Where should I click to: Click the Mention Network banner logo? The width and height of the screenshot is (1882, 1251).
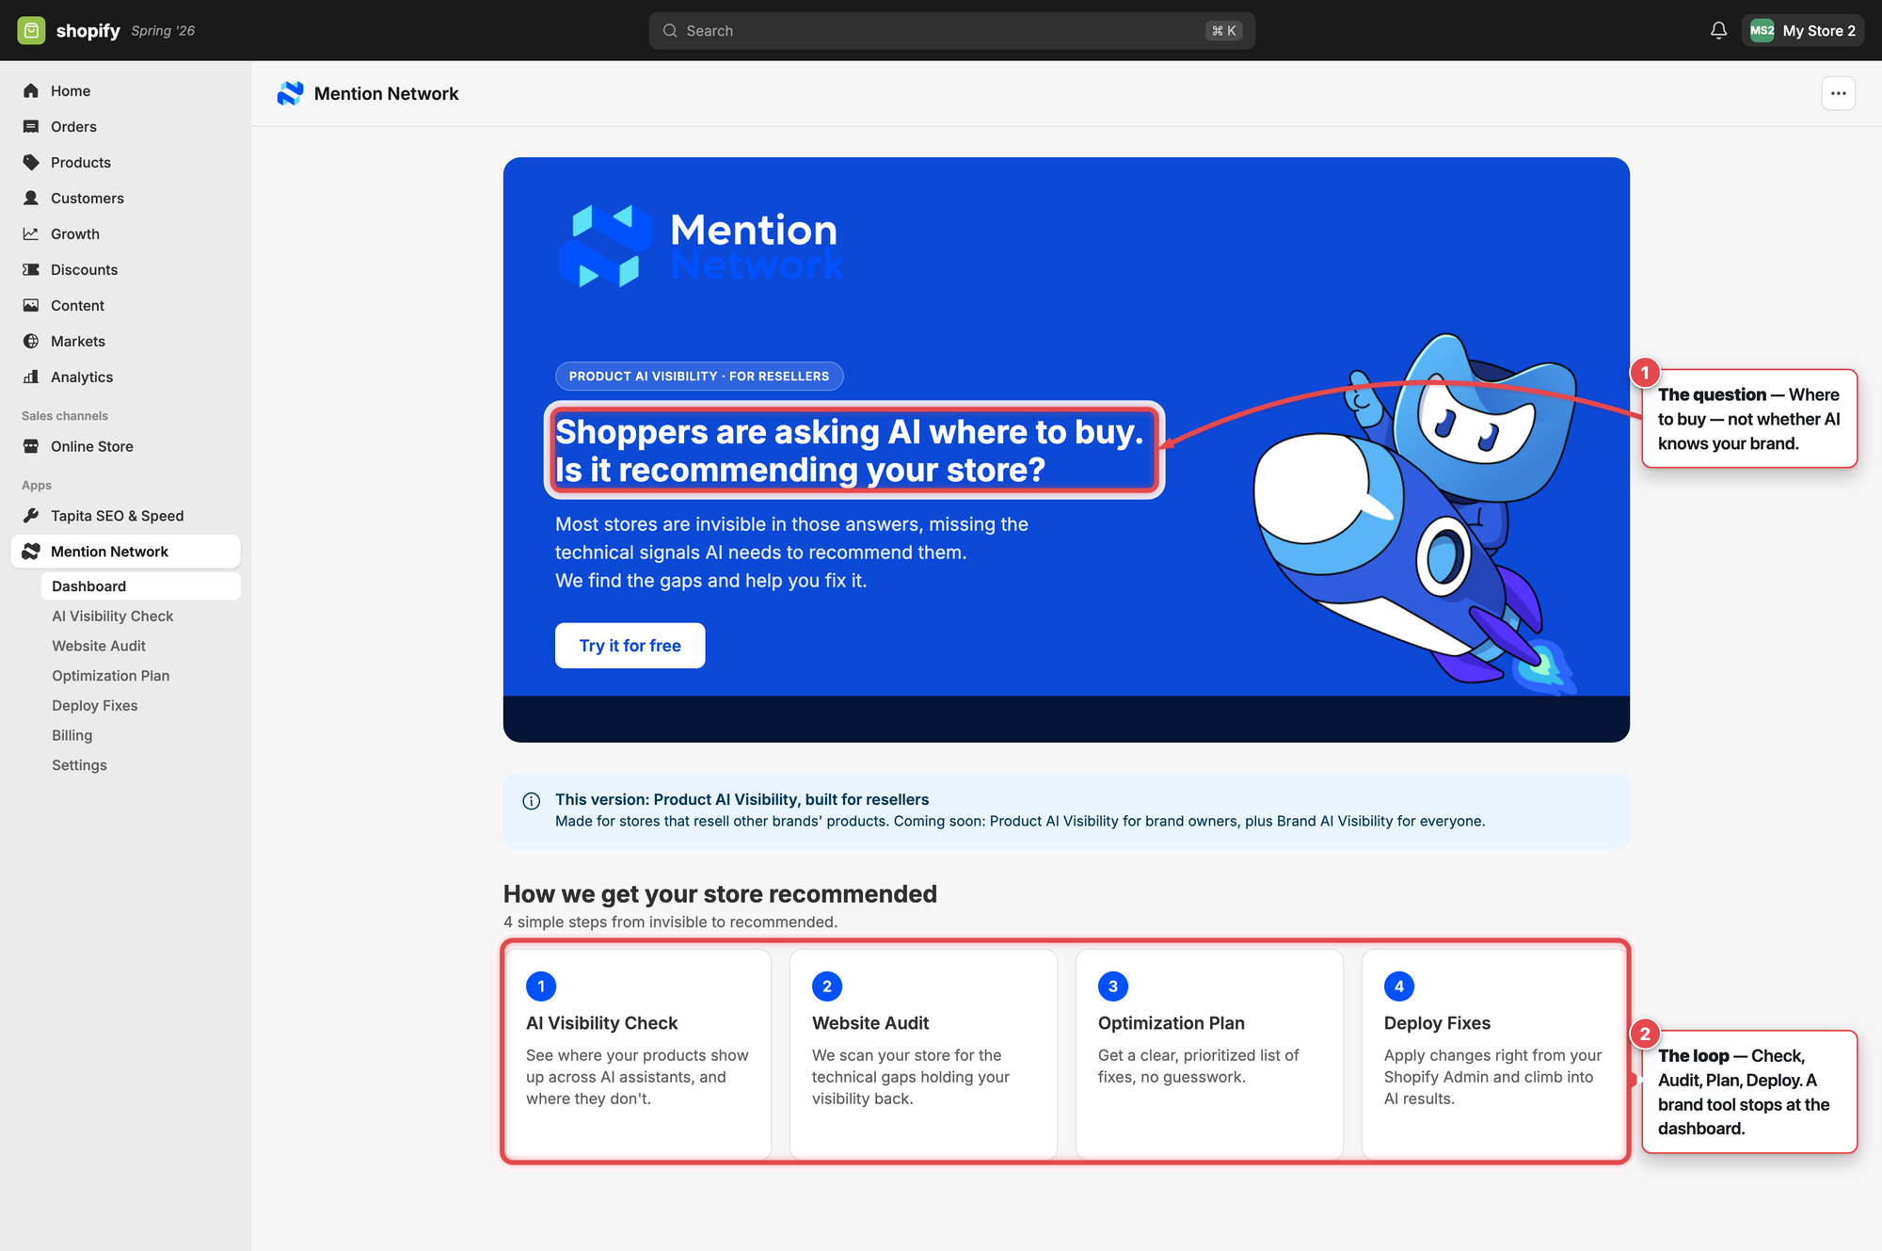pyautogui.click(x=700, y=246)
